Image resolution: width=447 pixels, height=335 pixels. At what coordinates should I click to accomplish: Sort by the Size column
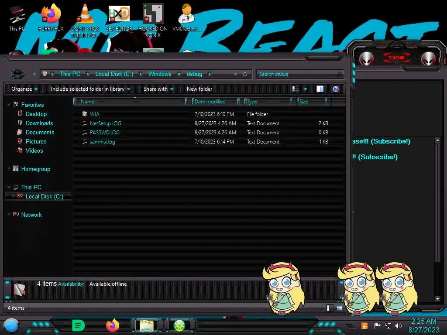311,102
